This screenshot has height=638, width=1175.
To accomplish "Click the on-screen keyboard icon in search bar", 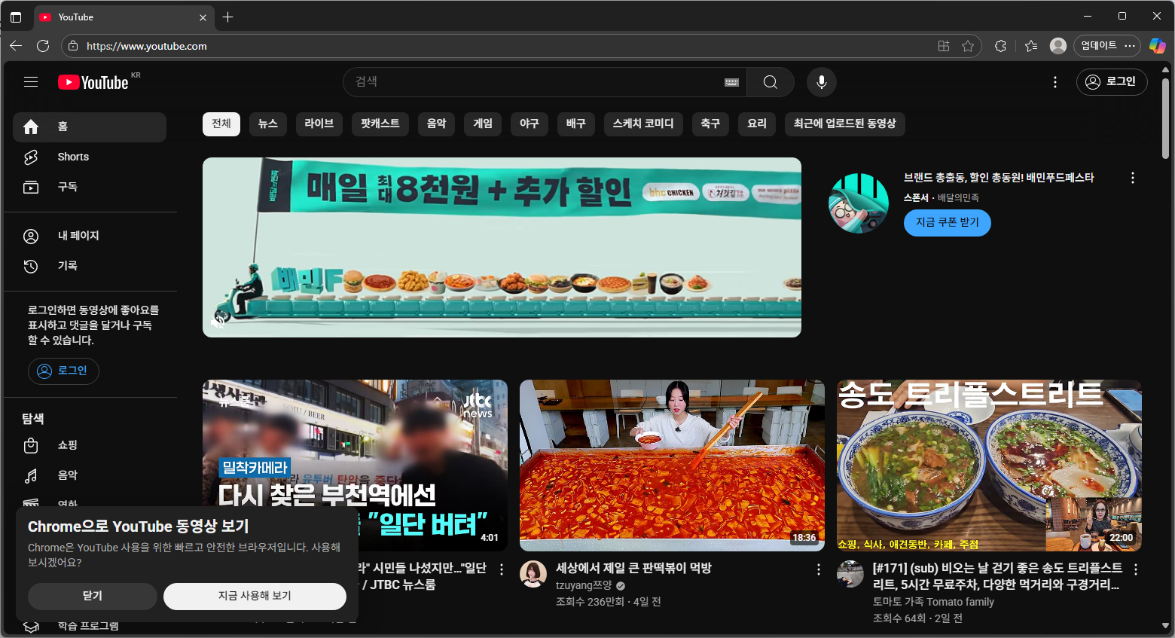I will click(x=731, y=82).
